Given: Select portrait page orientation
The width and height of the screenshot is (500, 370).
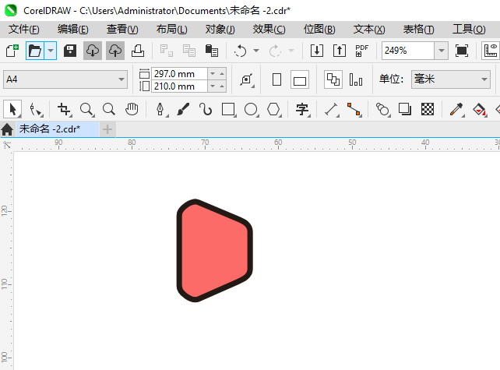Looking at the screenshot, I should coord(276,79).
